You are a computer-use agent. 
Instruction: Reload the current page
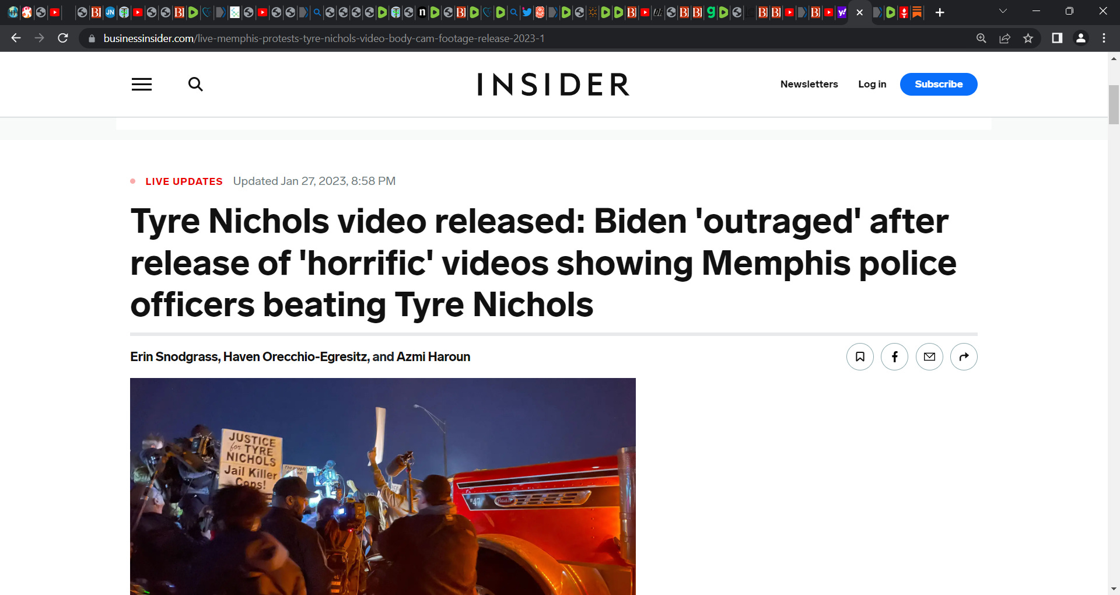point(63,38)
